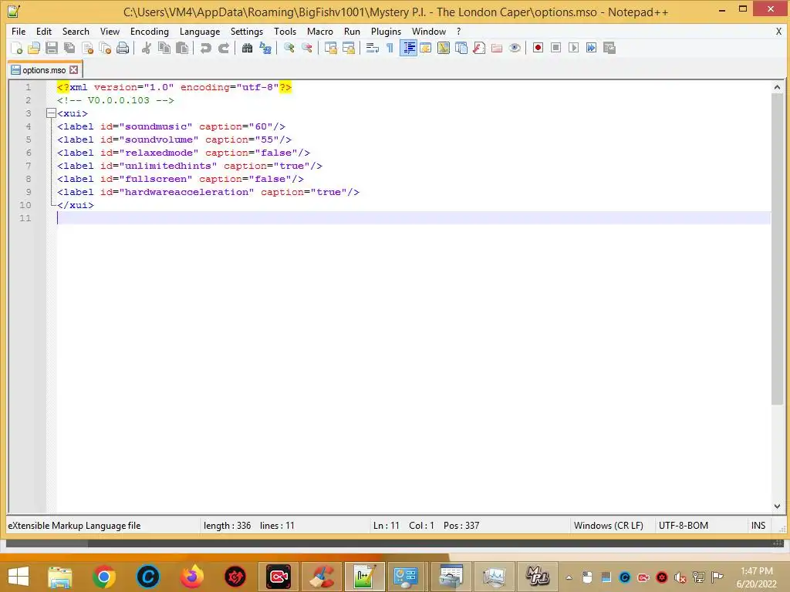Click the Redo arrow icon

[x=224, y=48]
